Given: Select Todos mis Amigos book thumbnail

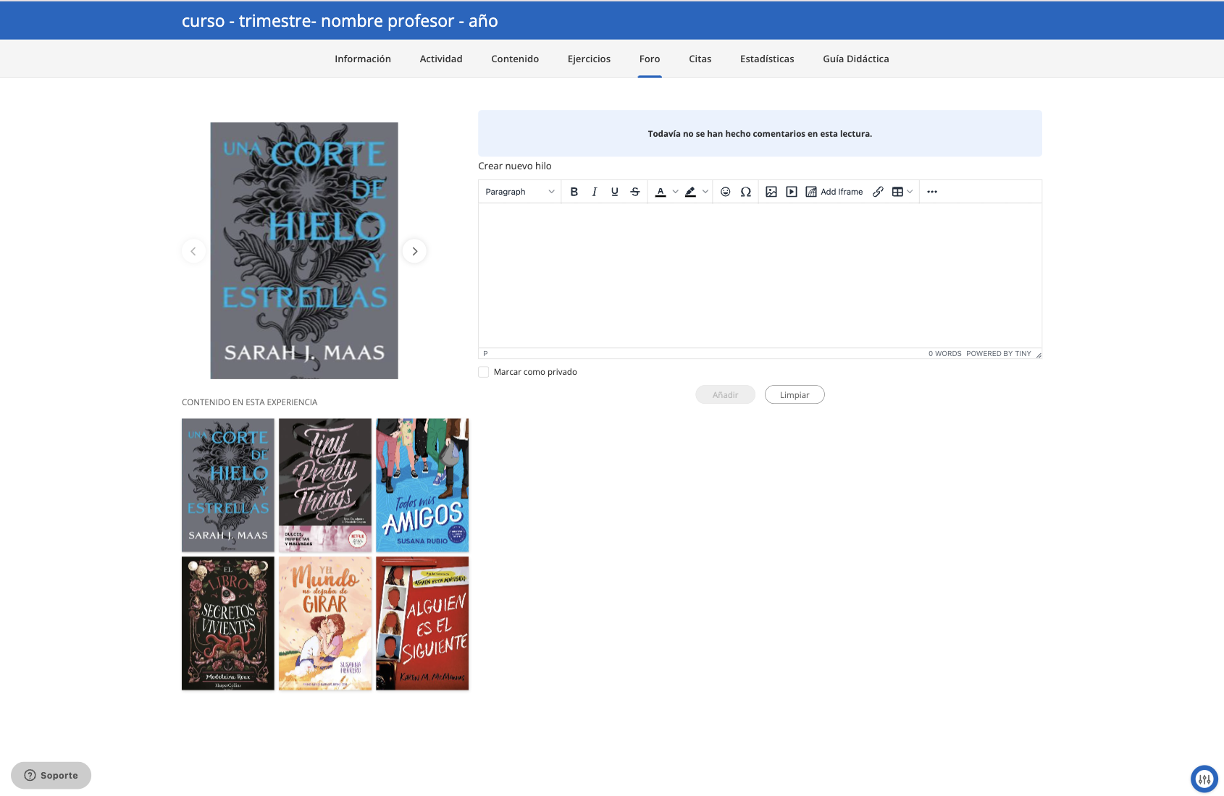Looking at the screenshot, I should click(x=422, y=486).
